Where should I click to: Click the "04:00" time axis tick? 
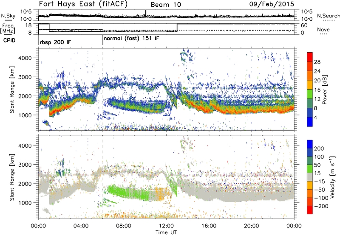(x=81, y=226)
